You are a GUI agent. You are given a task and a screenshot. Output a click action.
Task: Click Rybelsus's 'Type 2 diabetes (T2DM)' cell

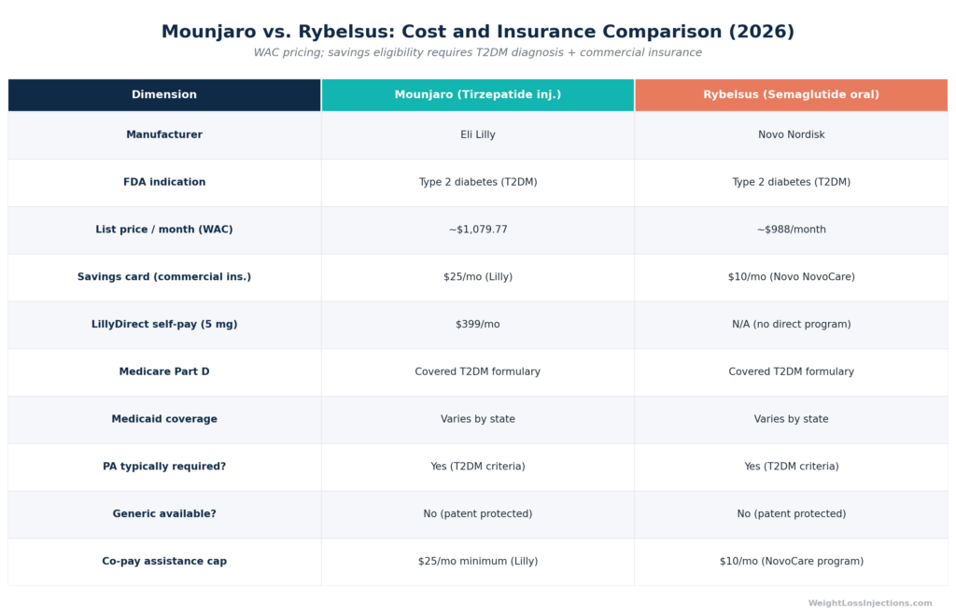(792, 182)
